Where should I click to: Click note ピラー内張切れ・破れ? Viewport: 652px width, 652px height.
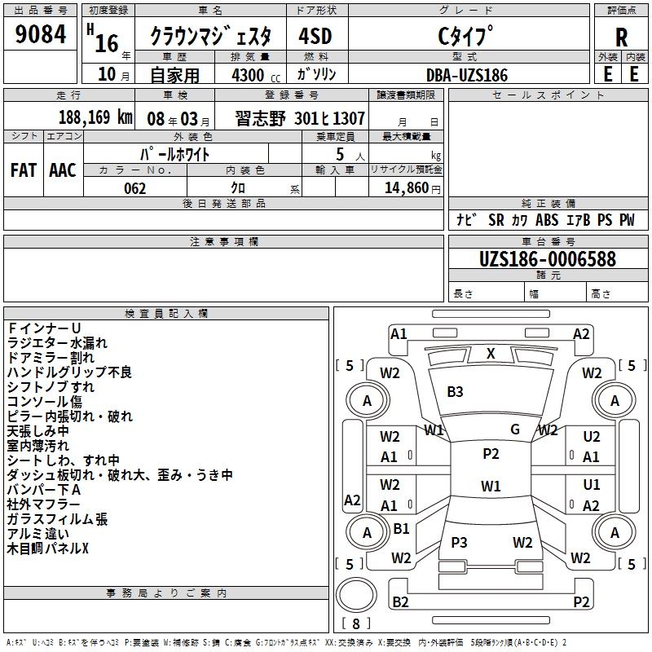pyautogui.click(x=70, y=416)
